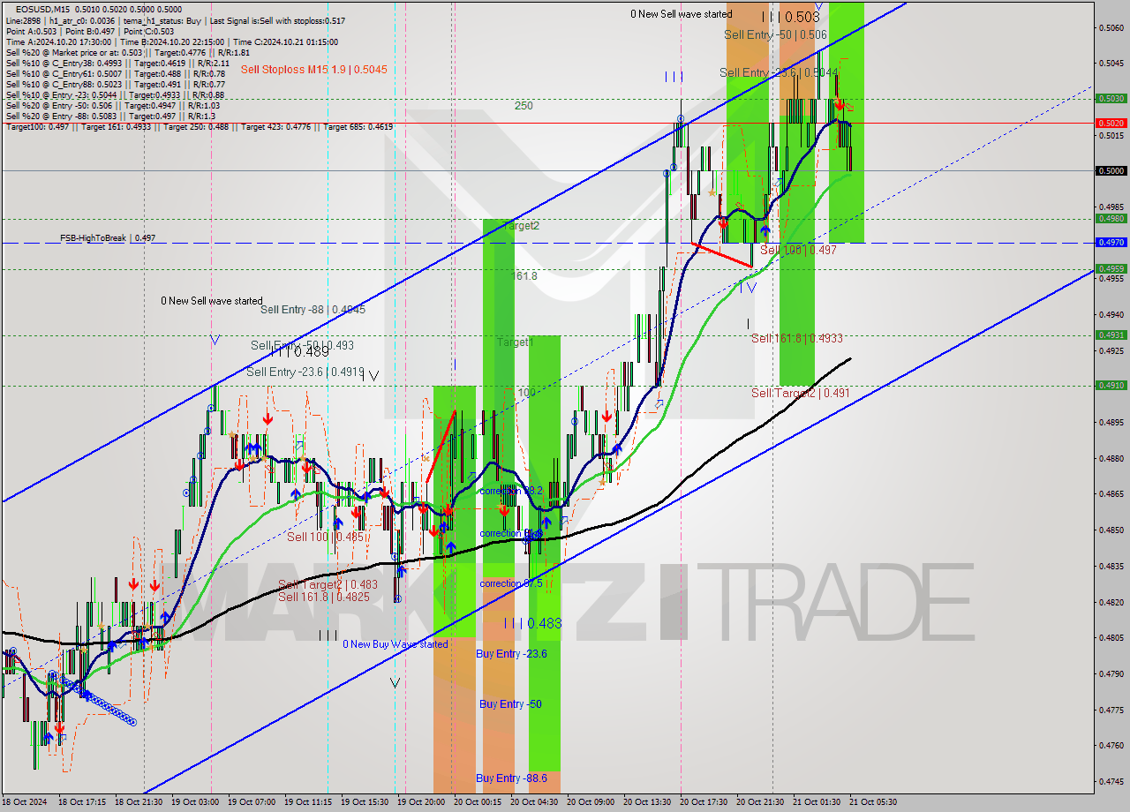Select the '20 Oct 13:30' time axis label
The height and width of the screenshot is (812, 1130).
647,801
